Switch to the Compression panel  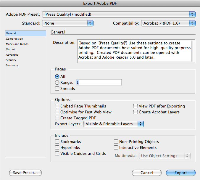click(x=25, y=39)
